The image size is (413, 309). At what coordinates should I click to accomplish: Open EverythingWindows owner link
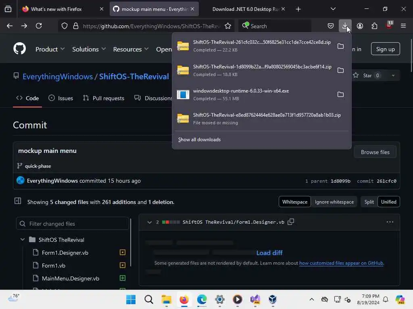point(58,76)
